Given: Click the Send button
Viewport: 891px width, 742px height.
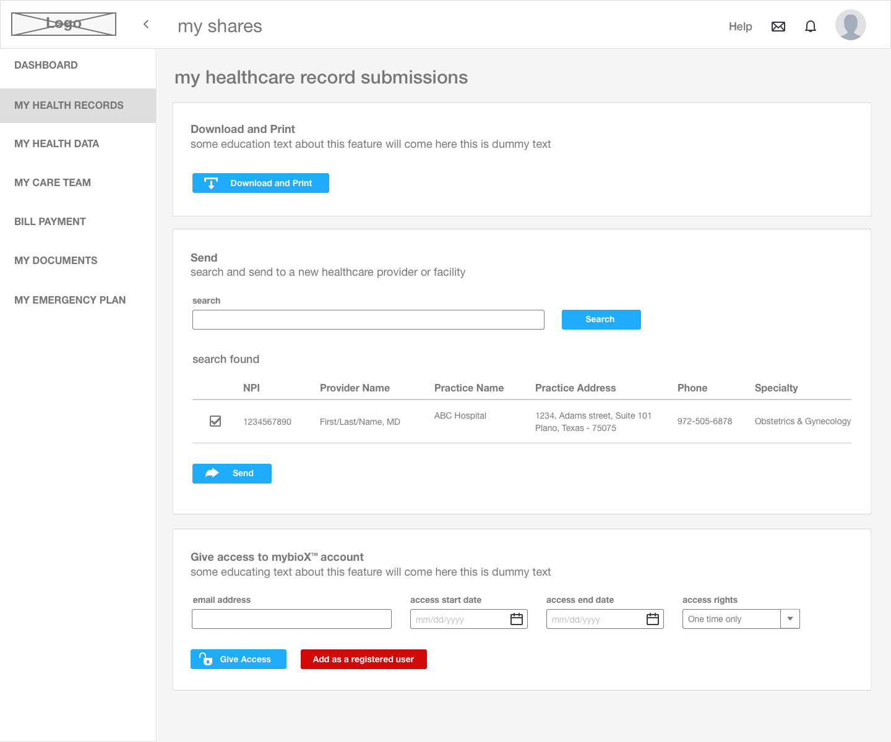Looking at the screenshot, I should 232,474.
